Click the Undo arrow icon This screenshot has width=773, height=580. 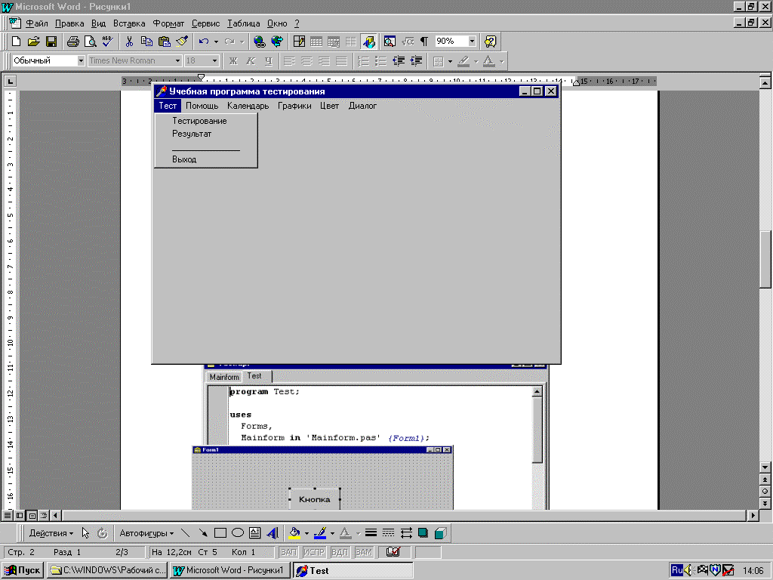[x=204, y=42]
